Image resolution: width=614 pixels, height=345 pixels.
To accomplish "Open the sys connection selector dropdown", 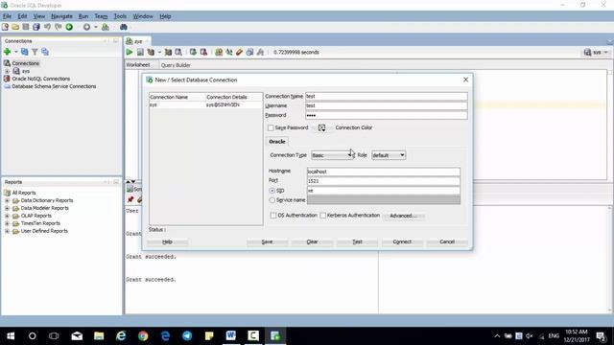I will coord(596,52).
